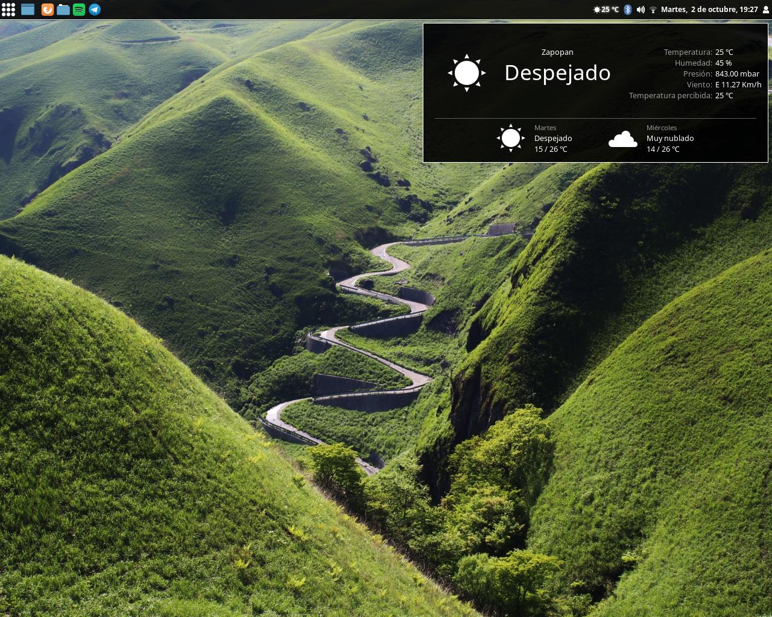Open the user account menu icon
772x617 pixels.
(766, 9)
